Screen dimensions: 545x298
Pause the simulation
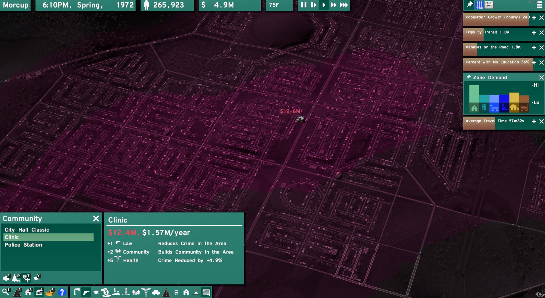(x=304, y=5)
